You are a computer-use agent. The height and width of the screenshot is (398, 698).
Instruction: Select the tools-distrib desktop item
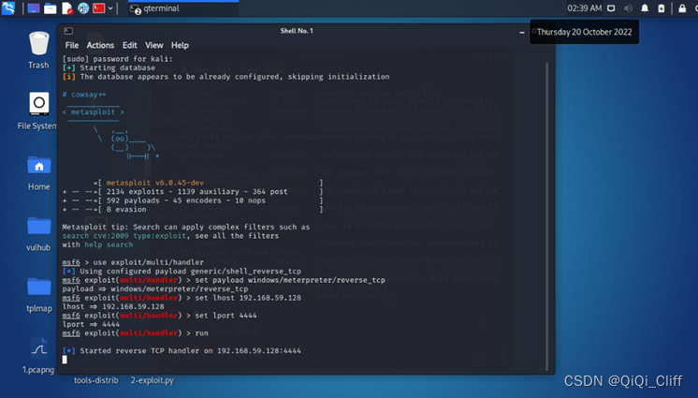pos(96,380)
